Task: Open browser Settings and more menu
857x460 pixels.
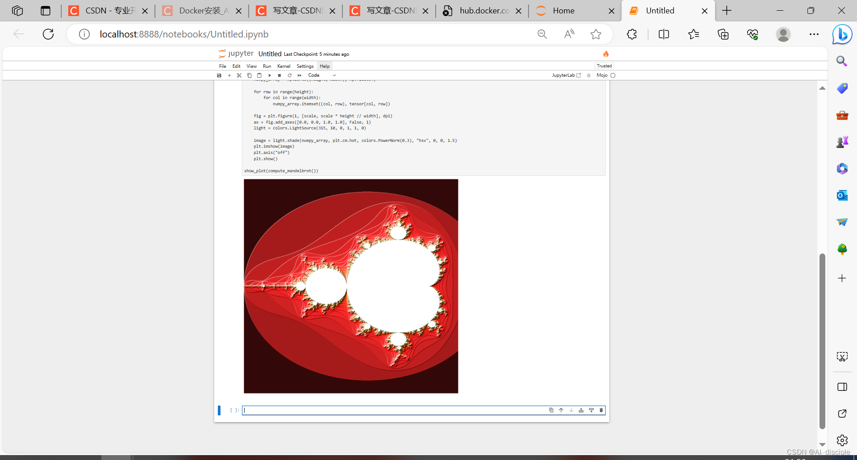Action: click(814, 34)
